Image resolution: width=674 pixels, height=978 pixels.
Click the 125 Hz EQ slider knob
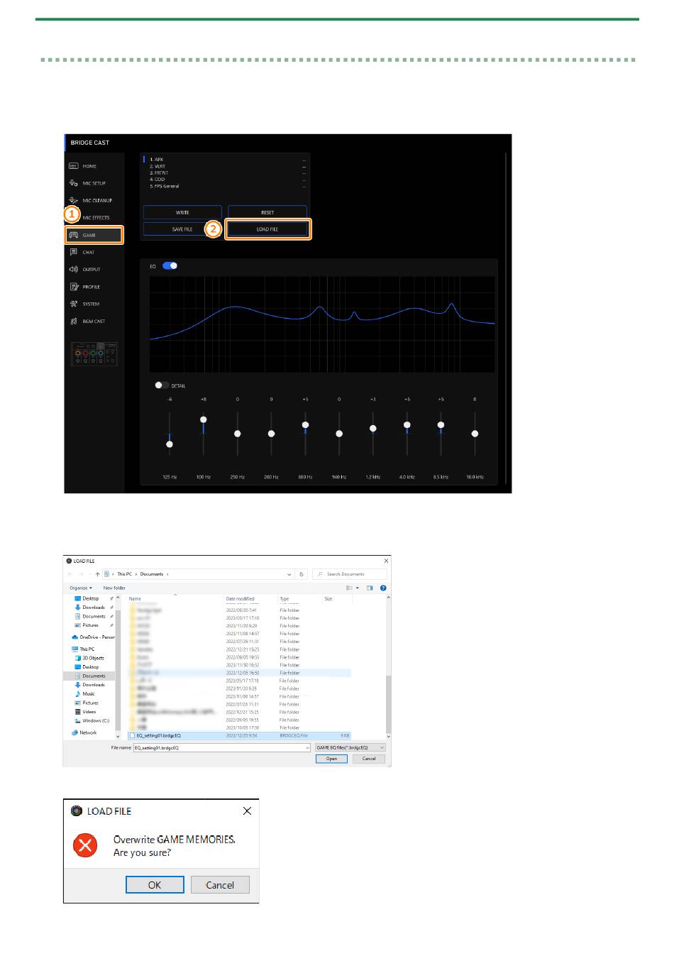(170, 444)
